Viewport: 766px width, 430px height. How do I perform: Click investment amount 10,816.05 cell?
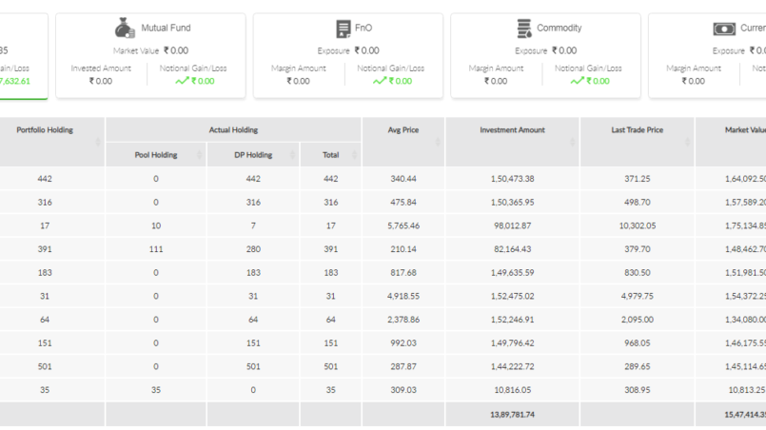(x=513, y=390)
